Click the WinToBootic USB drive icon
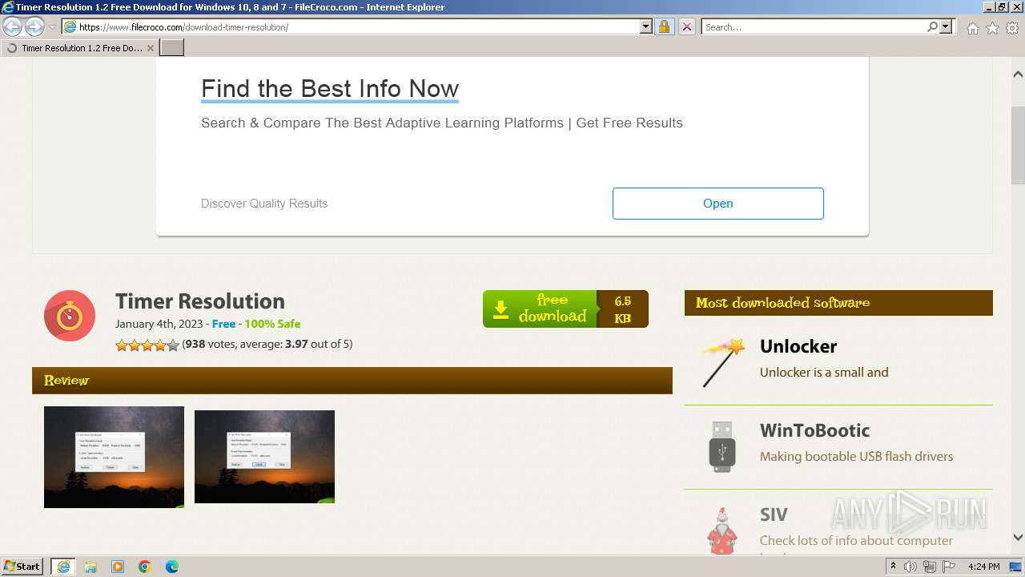Screen dimensions: 1025x577 [x=722, y=446]
